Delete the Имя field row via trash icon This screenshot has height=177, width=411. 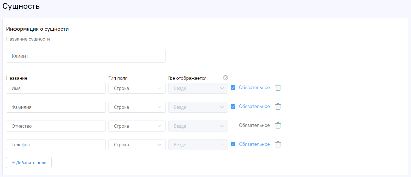278,88
